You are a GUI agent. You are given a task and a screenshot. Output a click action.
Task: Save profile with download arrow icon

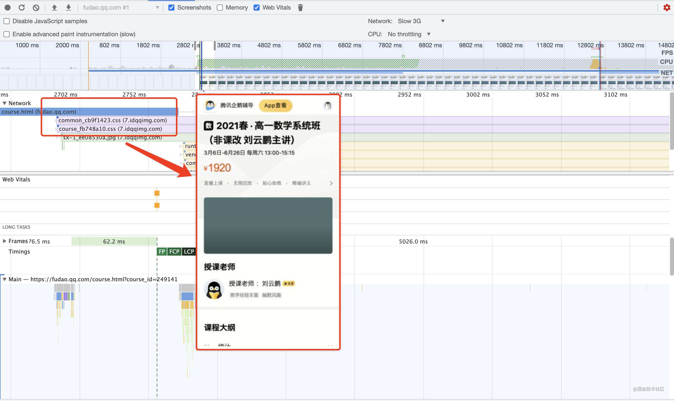(69, 8)
